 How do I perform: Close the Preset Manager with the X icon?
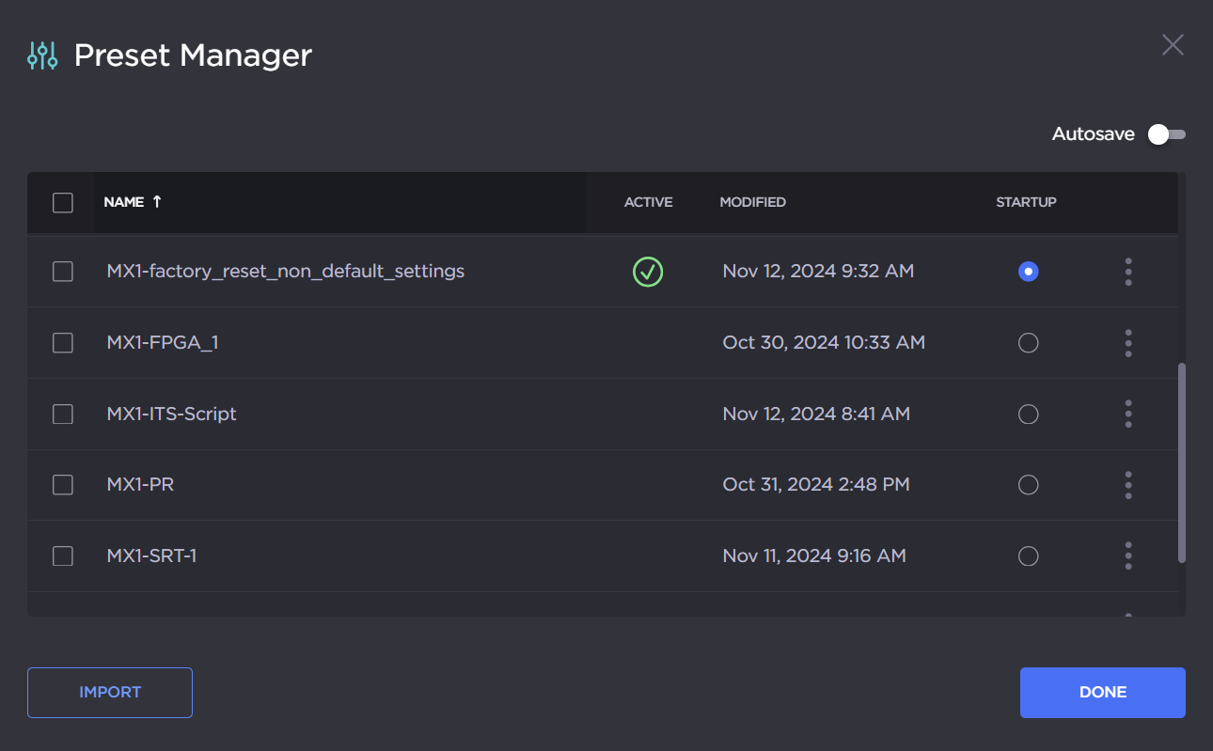1173,45
